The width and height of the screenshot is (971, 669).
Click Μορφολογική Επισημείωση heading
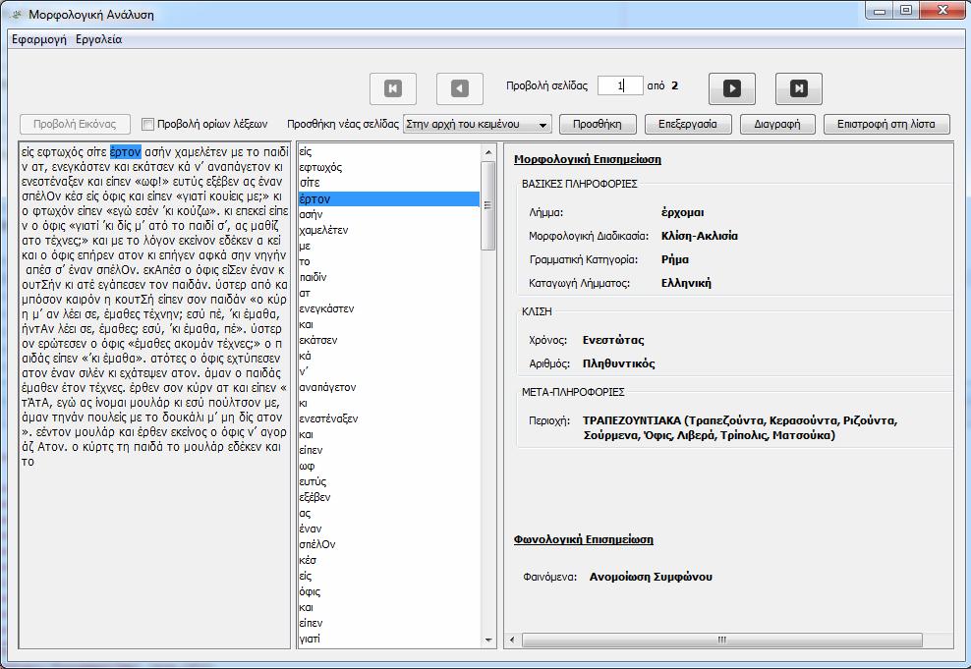click(588, 159)
